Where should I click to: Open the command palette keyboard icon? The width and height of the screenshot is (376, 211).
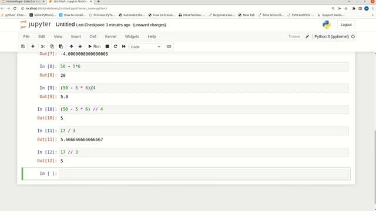[x=169, y=46]
